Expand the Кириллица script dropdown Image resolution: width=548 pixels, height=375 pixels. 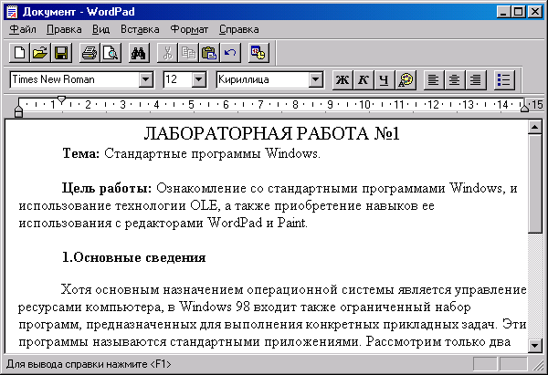pyautogui.click(x=315, y=80)
